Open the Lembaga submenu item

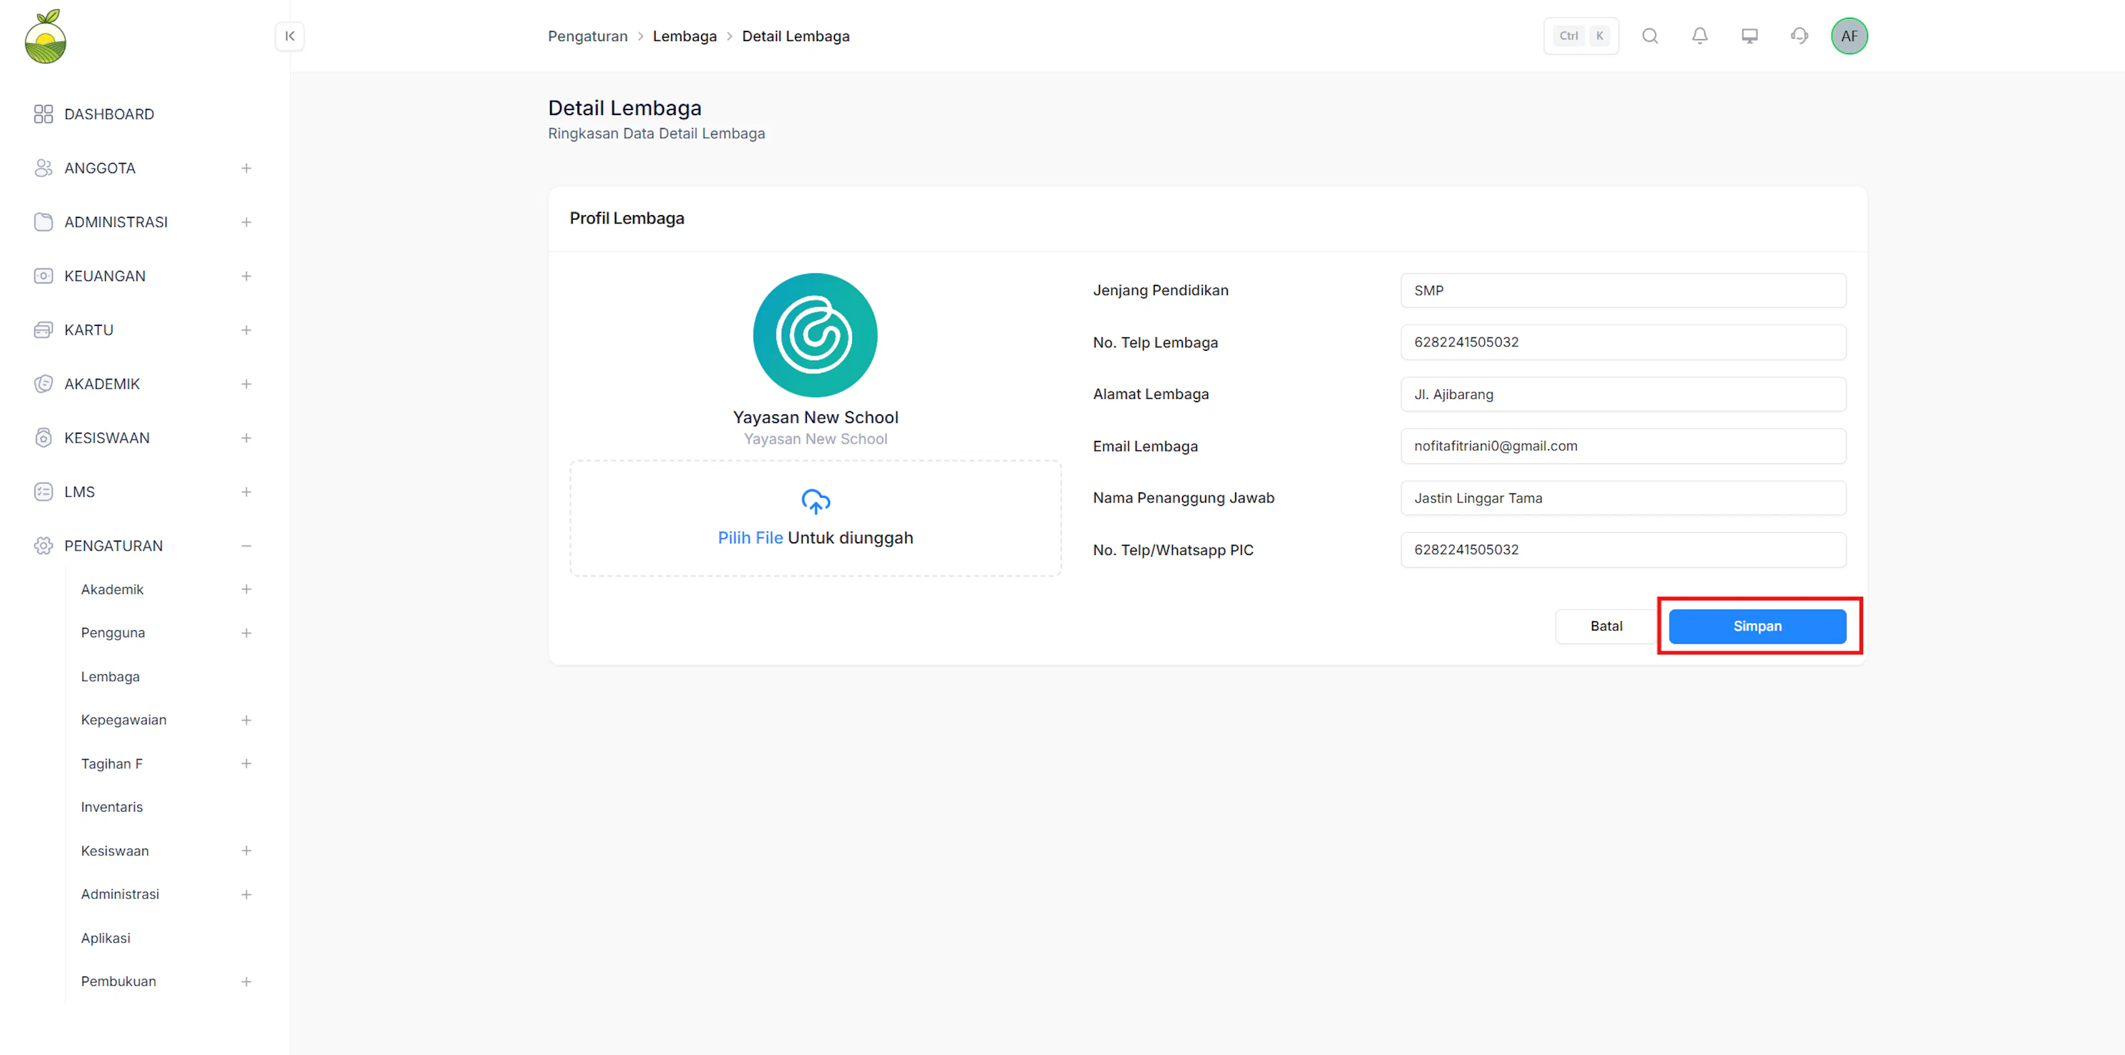[111, 677]
